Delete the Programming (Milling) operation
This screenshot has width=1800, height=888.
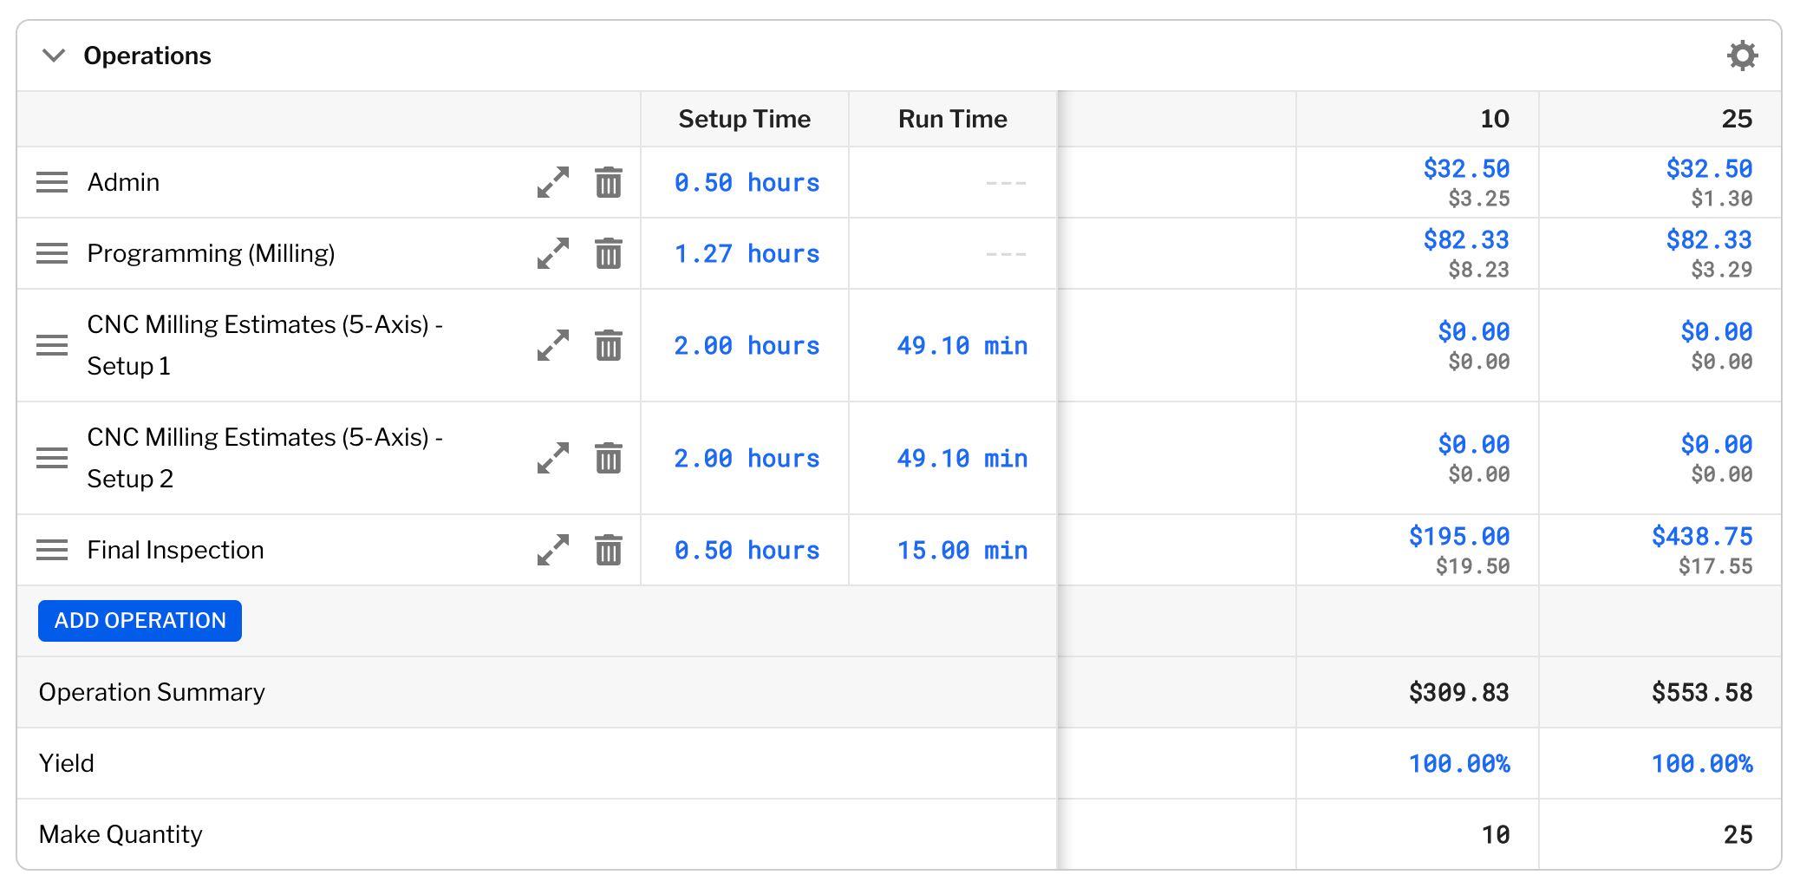coord(609,253)
